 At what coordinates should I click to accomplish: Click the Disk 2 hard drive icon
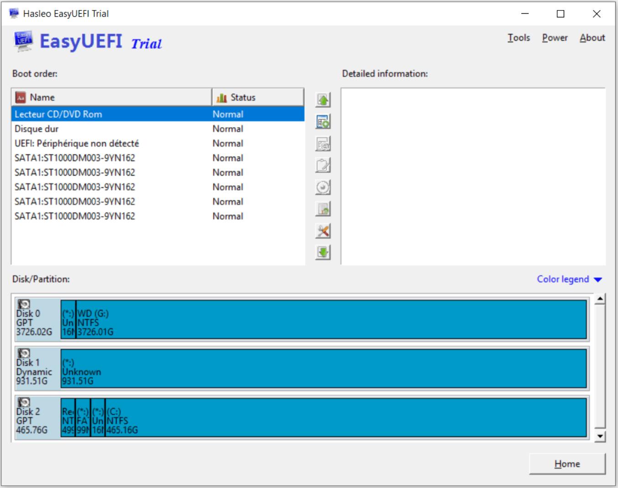24,402
